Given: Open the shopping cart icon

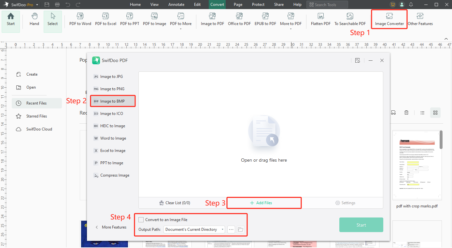Looking at the screenshot, I should tap(393, 5).
